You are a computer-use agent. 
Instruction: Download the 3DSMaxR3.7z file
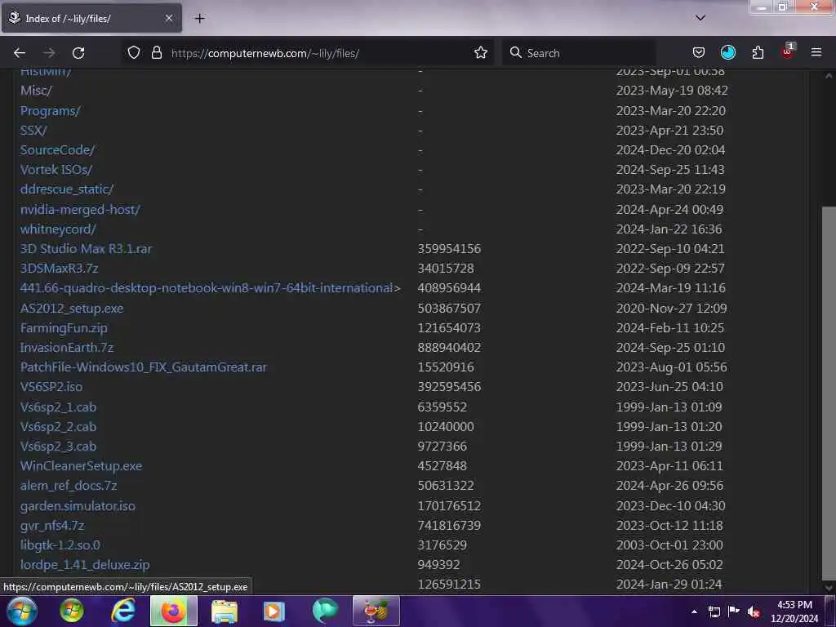coord(59,269)
